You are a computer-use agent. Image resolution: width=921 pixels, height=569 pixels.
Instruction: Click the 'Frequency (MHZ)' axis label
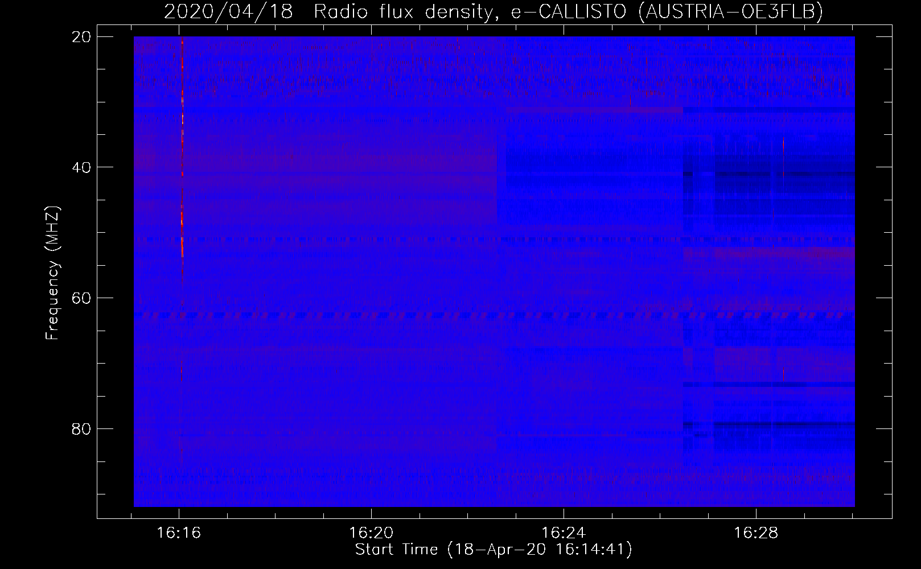point(52,273)
